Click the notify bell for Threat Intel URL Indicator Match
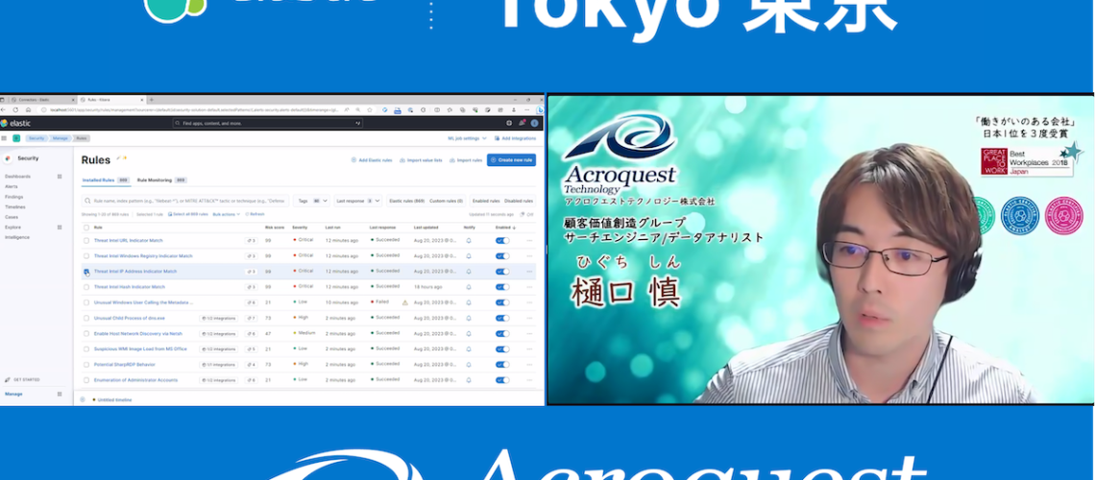The height and width of the screenshot is (480, 1095). tap(469, 241)
